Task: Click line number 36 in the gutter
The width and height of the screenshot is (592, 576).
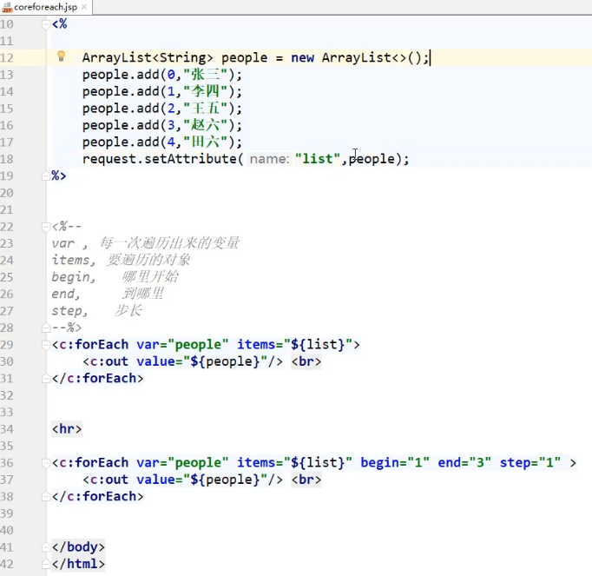Action: 7,463
